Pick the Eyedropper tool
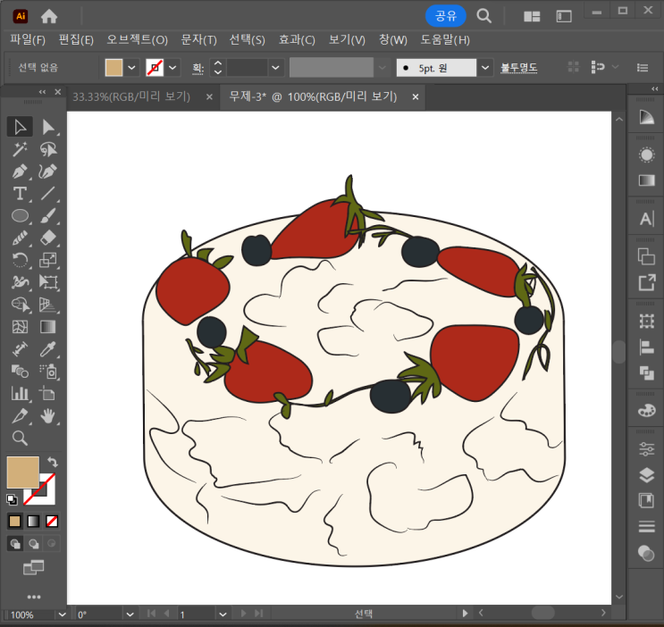The image size is (664, 627). [x=48, y=349]
